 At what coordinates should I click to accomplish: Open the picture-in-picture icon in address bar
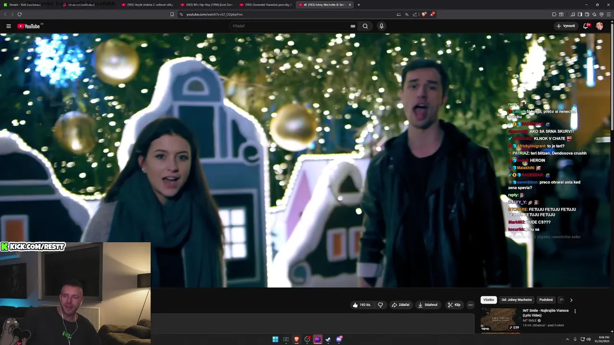pyautogui.click(x=399, y=14)
